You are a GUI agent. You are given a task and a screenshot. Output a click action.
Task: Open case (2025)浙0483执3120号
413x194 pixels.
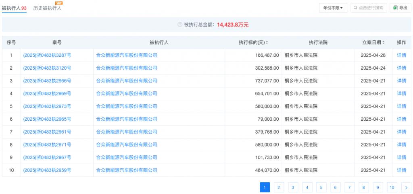[x=47, y=68]
